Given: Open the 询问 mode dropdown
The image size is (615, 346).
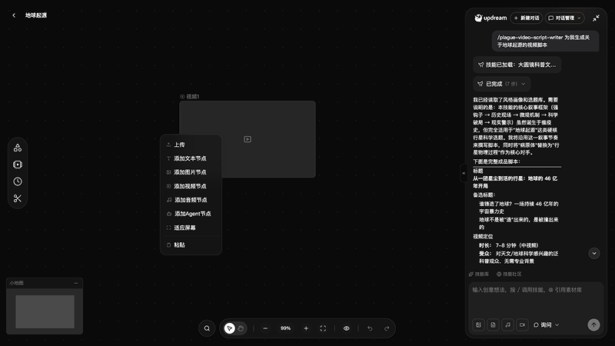Looking at the screenshot, I should (546, 324).
